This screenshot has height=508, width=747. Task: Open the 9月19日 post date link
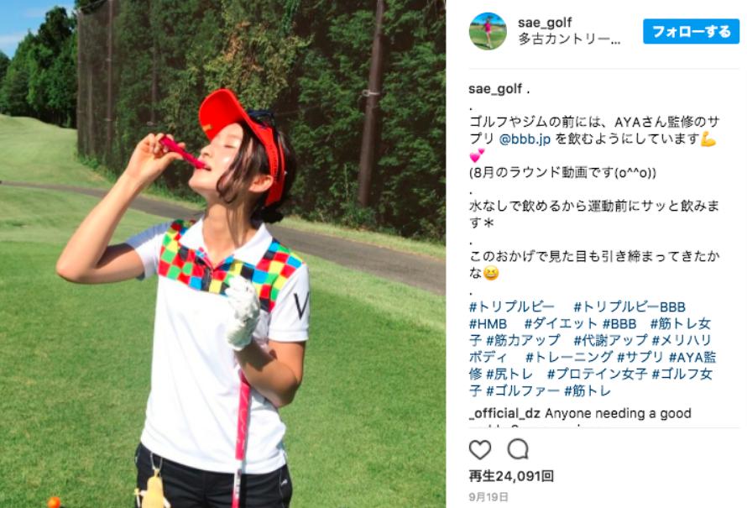(x=488, y=497)
